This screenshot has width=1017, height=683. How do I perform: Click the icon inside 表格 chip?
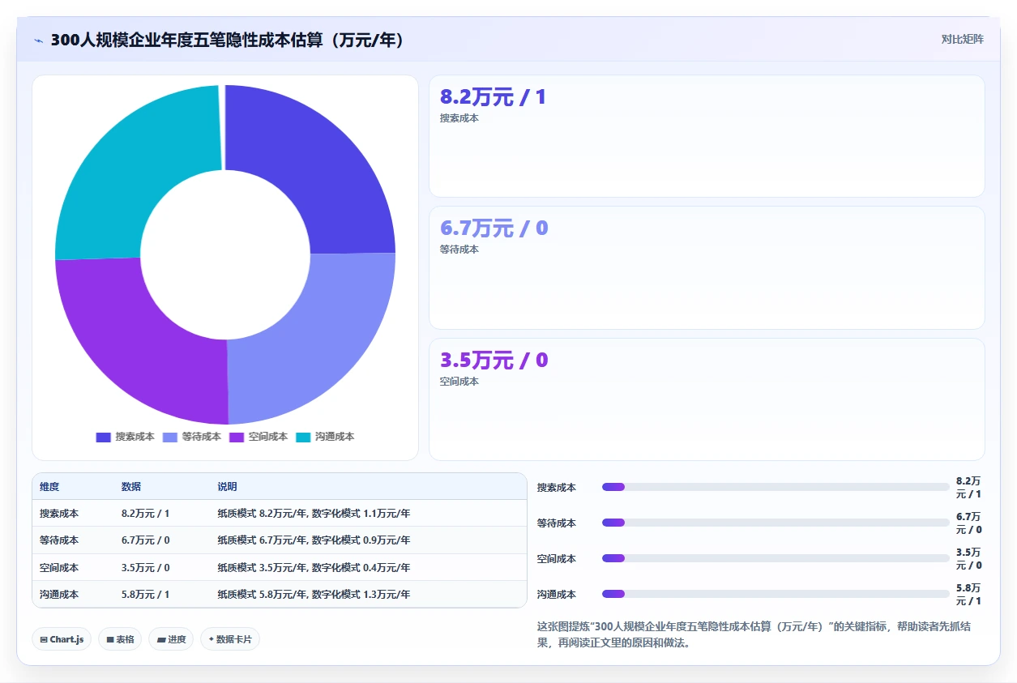click(x=110, y=640)
